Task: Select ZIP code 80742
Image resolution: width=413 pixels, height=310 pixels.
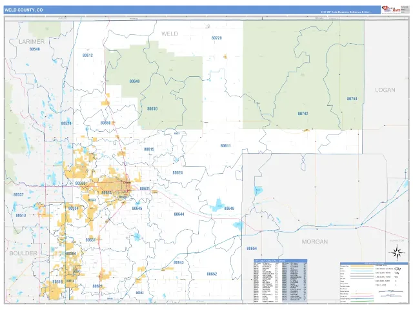Action: coord(303,114)
